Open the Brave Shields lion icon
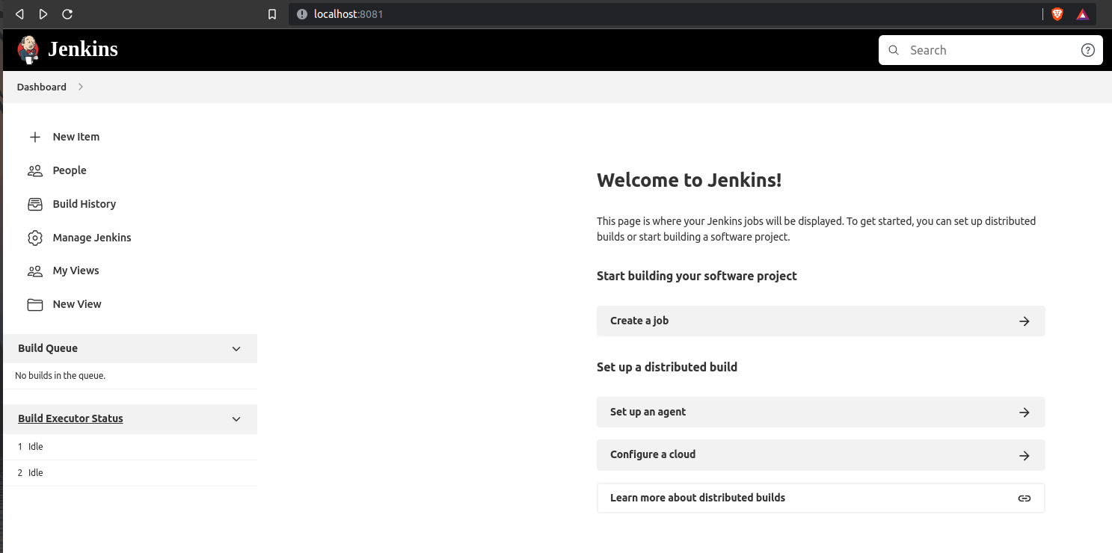Image resolution: width=1112 pixels, height=553 pixels. click(x=1057, y=14)
